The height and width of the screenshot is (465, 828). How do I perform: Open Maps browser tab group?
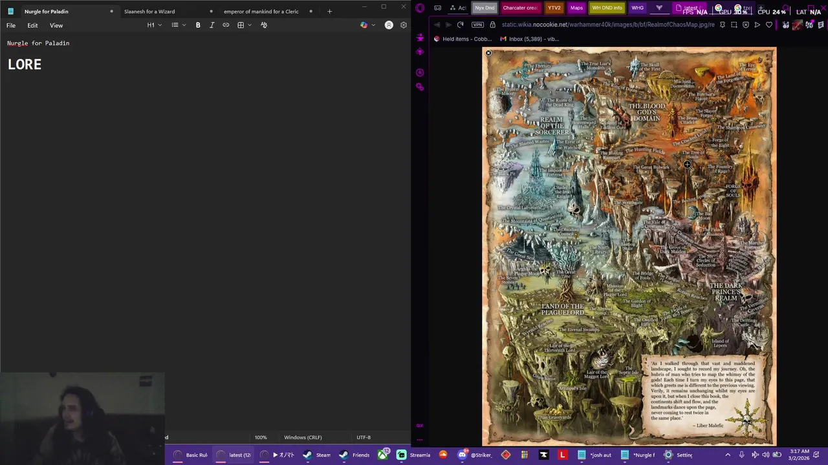(x=576, y=8)
